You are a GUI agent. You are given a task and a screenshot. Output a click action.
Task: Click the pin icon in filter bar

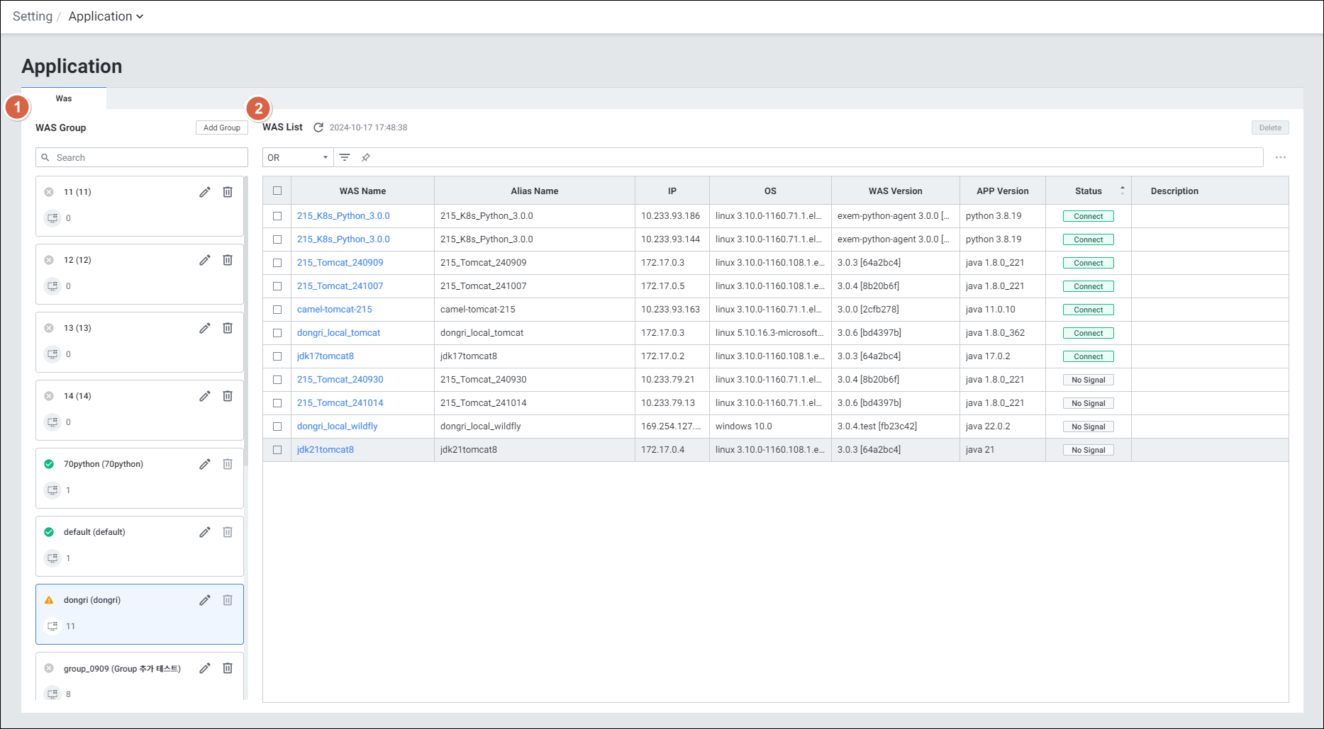click(x=366, y=157)
